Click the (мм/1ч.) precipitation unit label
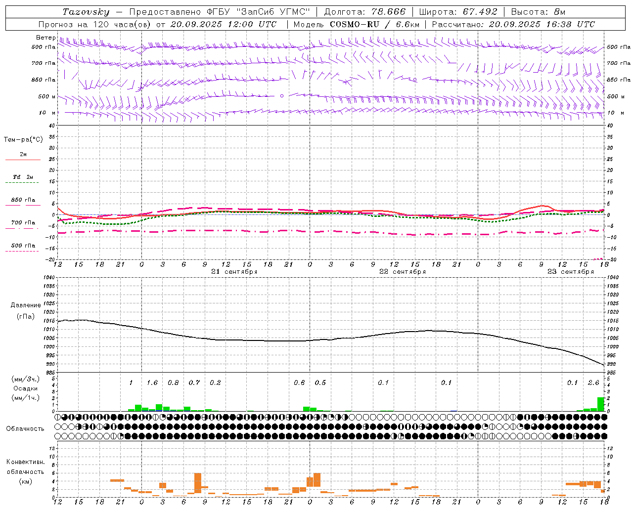This screenshot has height=506, width=633. pos(26,398)
